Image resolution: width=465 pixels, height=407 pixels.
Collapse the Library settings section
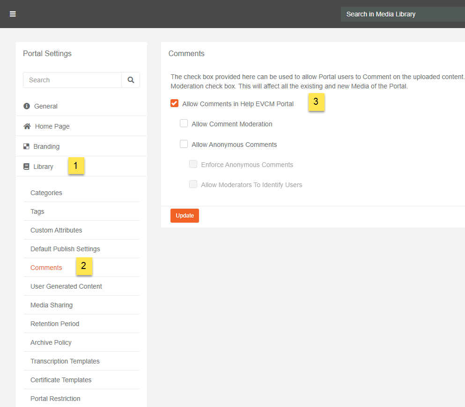[x=43, y=166]
